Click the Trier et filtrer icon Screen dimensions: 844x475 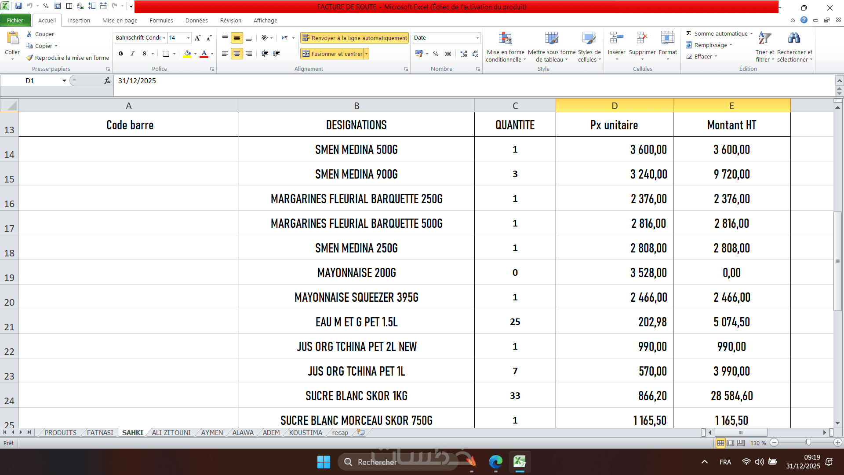coord(764,39)
